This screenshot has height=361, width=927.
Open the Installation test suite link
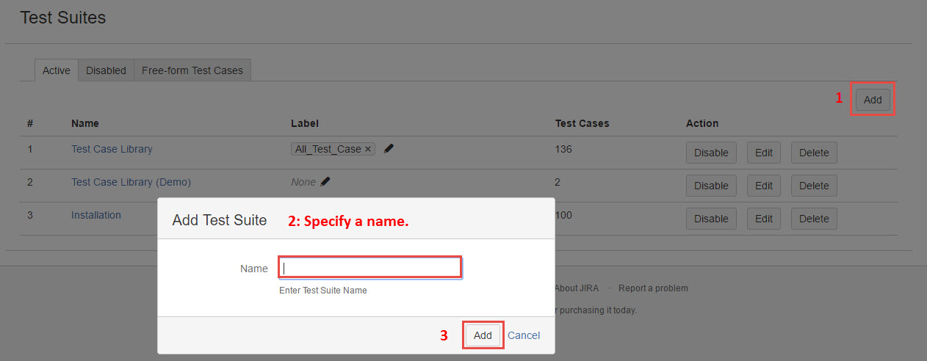point(96,215)
